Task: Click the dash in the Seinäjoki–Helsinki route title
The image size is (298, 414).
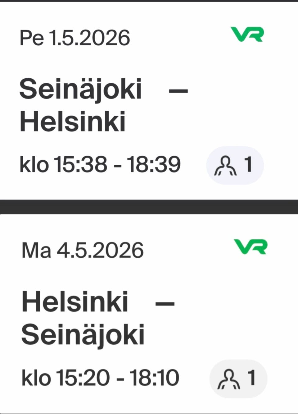Action: 178,91
